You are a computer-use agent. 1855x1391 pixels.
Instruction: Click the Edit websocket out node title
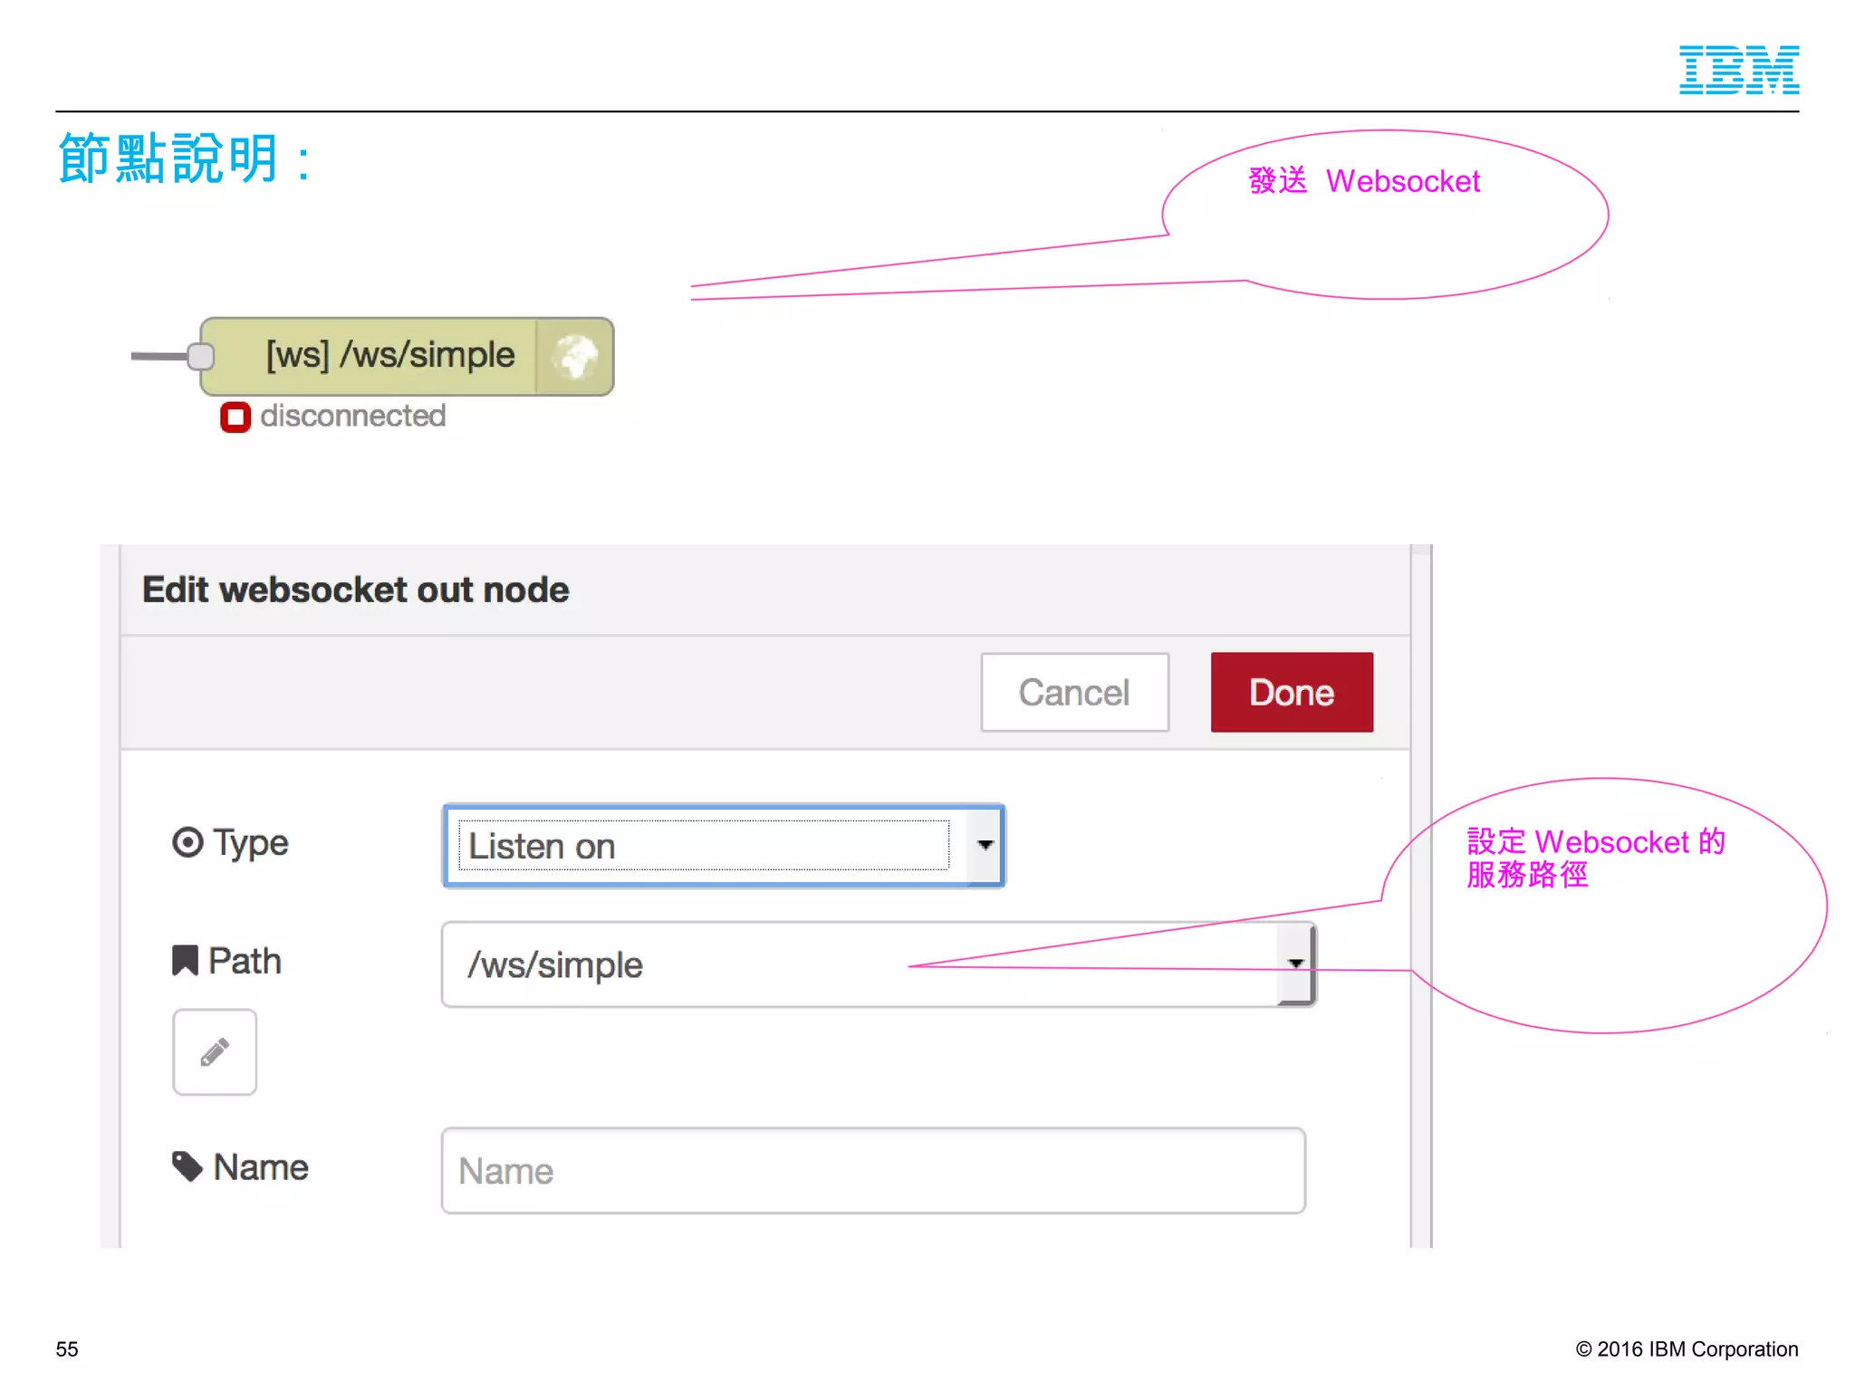coord(356,590)
